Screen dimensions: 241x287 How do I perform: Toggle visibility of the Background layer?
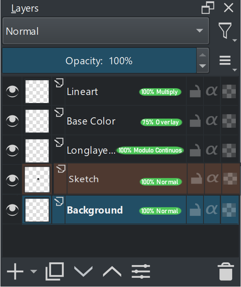click(12, 209)
